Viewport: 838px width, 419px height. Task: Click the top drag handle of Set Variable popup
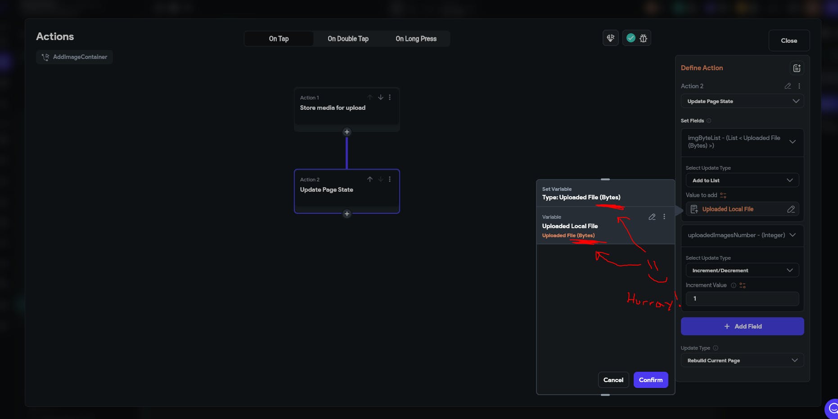pos(605,179)
